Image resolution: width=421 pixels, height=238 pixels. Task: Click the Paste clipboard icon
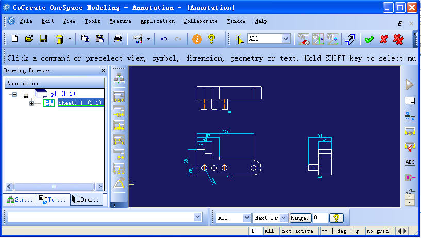tap(99, 39)
